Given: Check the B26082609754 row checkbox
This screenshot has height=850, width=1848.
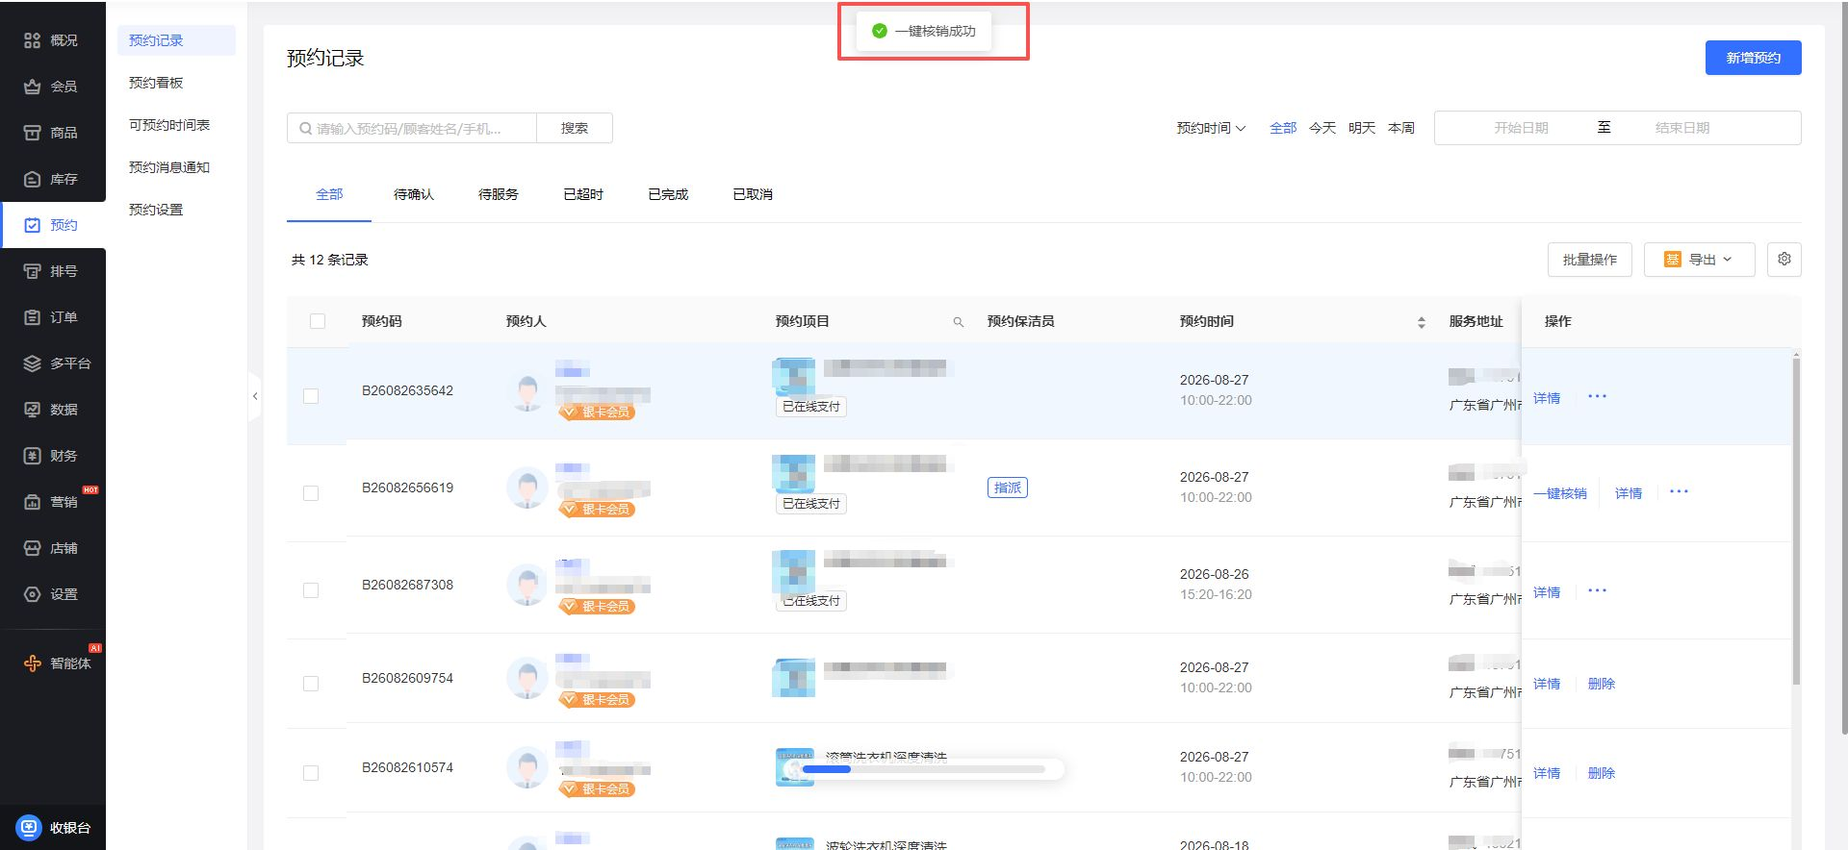Looking at the screenshot, I should tap(311, 684).
